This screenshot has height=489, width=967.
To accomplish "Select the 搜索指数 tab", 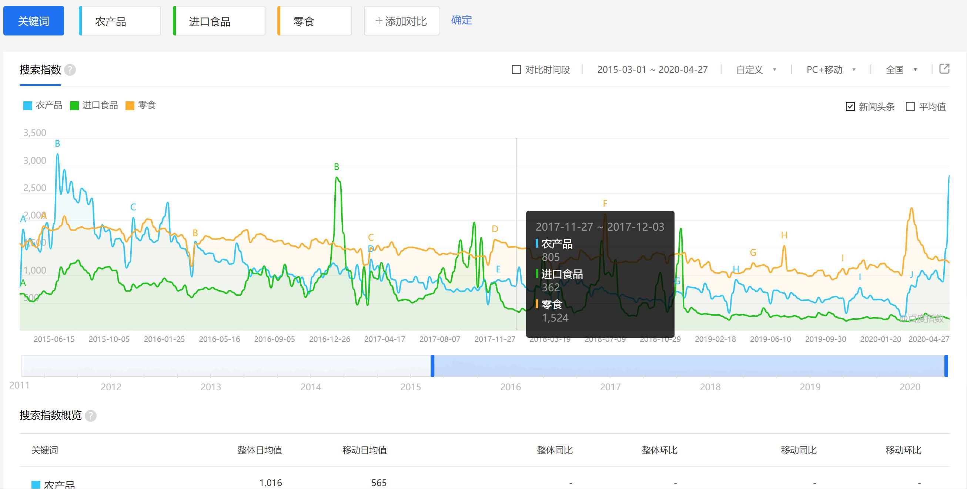I will click(40, 70).
